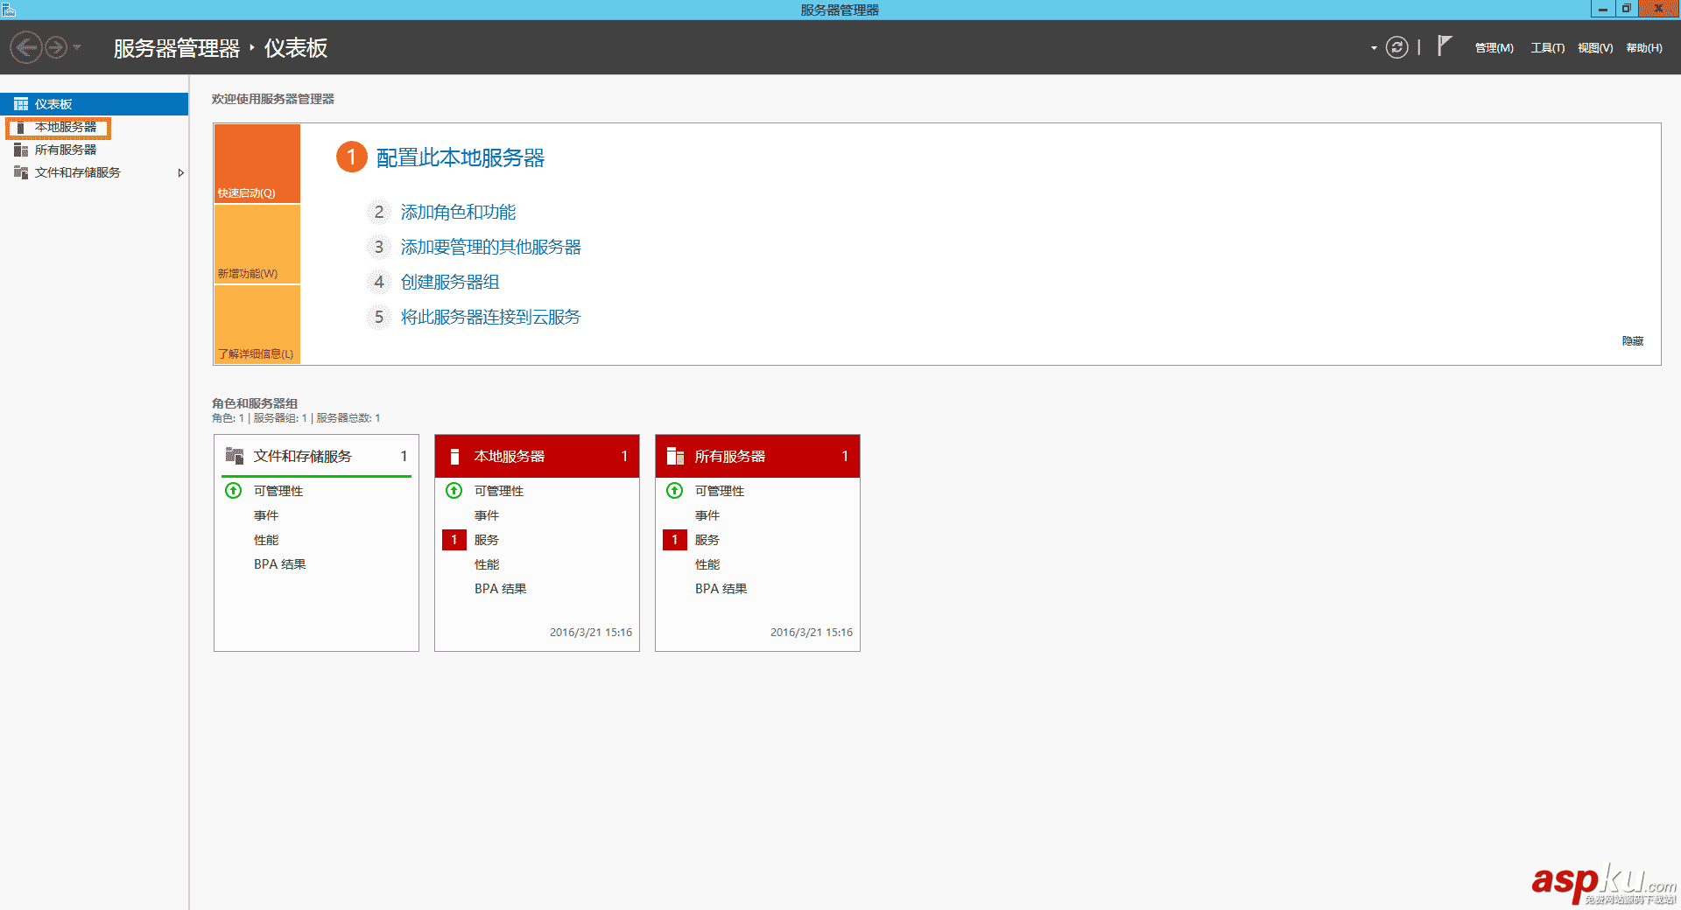Click red alert badge beside 服务 in 本地服务器
The height and width of the screenshot is (910, 1681).
point(454,540)
